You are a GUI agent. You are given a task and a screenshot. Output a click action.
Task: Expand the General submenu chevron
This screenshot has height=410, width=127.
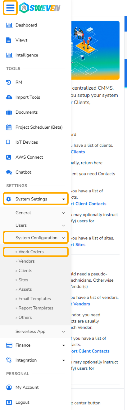click(x=63, y=213)
